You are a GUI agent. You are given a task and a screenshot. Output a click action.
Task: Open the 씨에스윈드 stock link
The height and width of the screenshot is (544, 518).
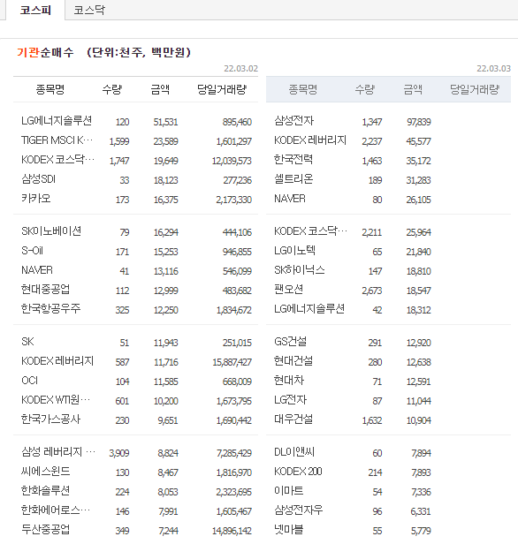45,472
